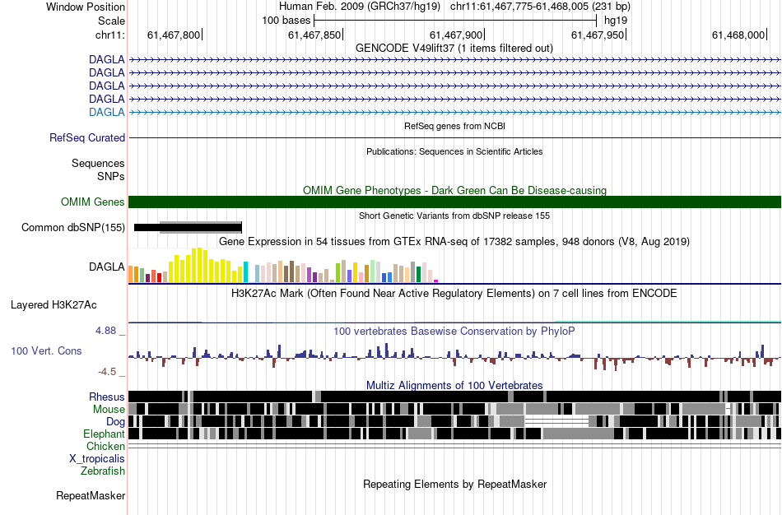782x515 pixels.
Task: Click the 61,468,000 coordinate tick
Action: click(739, 35)
